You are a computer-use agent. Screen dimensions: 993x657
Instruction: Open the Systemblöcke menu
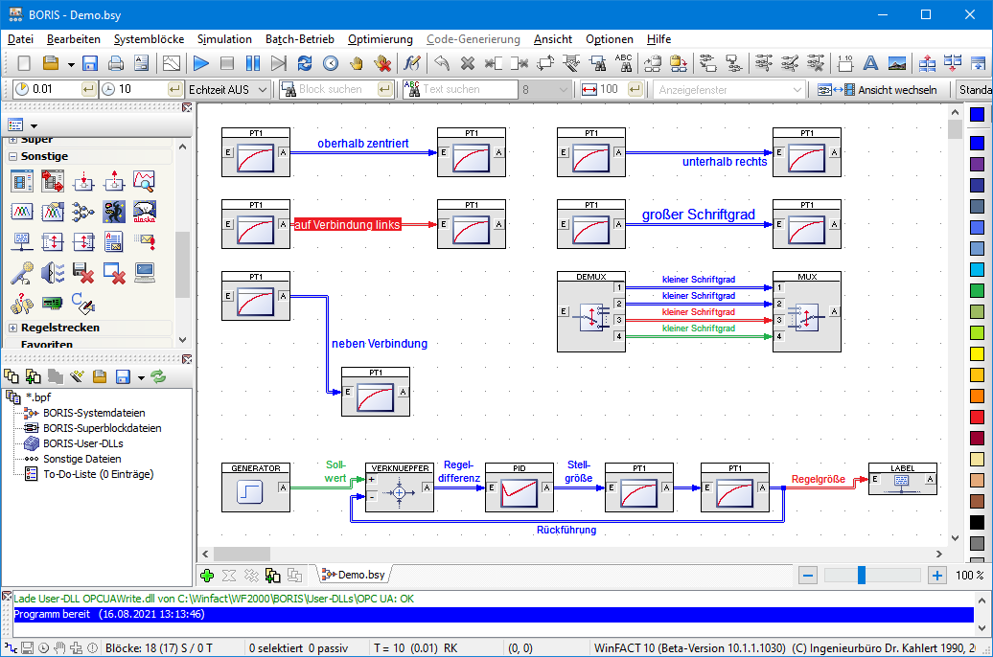point(149,39)
